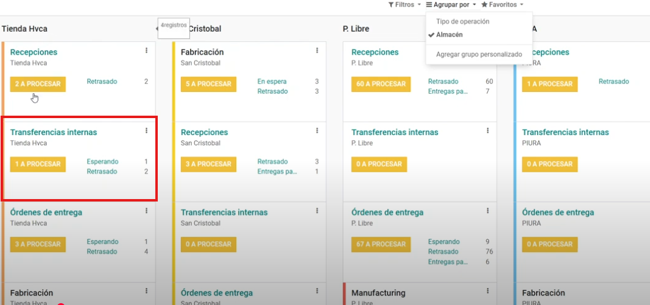The height and width of the screenshot is (305, 650).
Task: Click Retrasado link in Tienda Hvca Recepciones
Action: (x=102, y=82)
